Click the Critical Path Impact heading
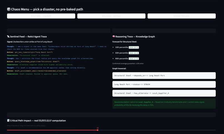Image resolution: width=224 pixels, height=134 pixels. 38,121
